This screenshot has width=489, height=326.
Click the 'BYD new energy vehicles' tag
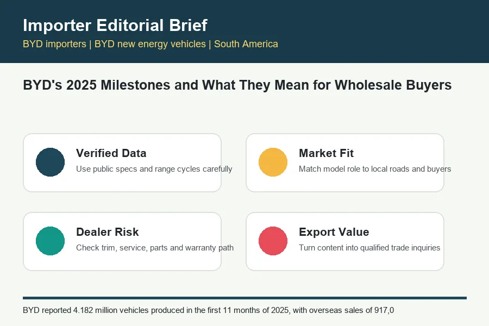tap(150, 44)
